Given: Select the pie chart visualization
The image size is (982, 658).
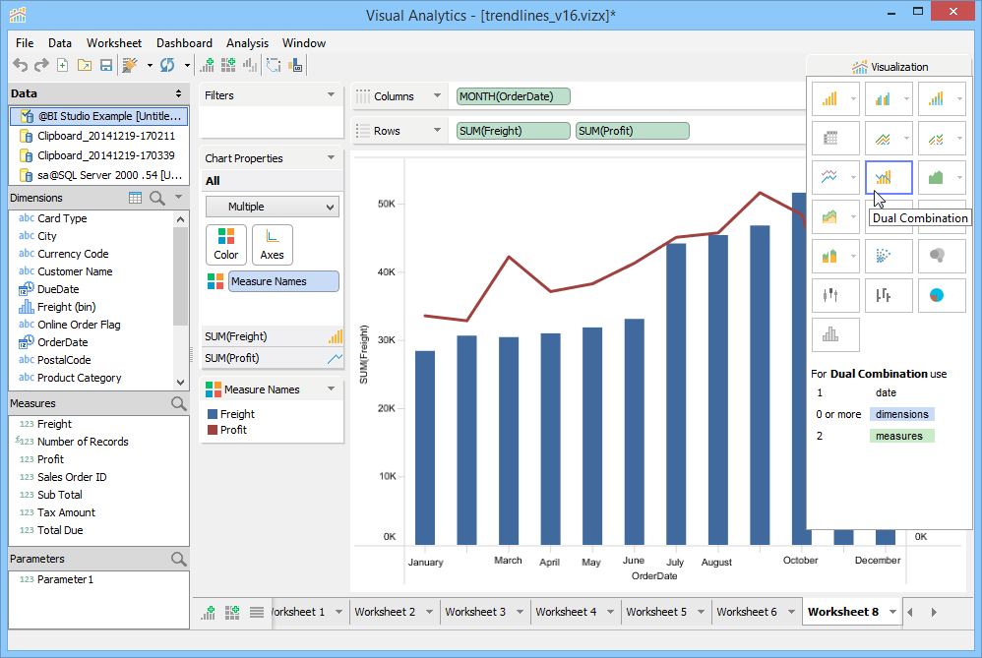Looking at the screenshot, I should point(942,295).
